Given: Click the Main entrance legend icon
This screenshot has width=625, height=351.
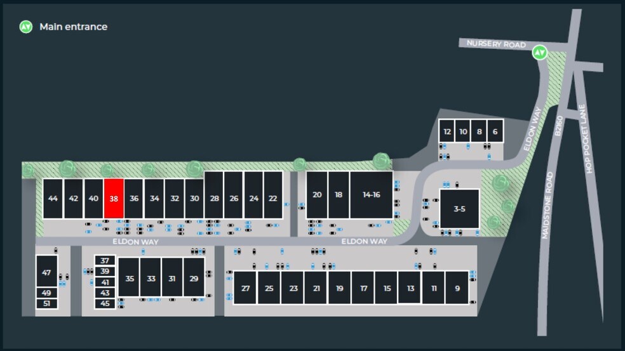Looking at the screenshot, I should click(25, 27).
